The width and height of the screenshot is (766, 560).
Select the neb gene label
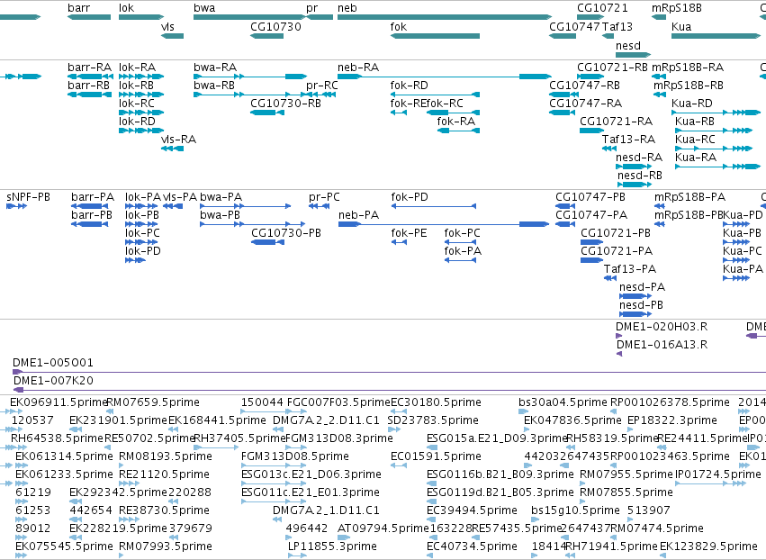[347, 8]
